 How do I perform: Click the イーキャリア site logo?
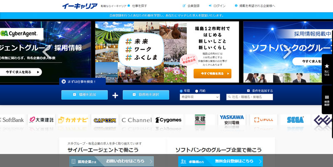point(80,6)
